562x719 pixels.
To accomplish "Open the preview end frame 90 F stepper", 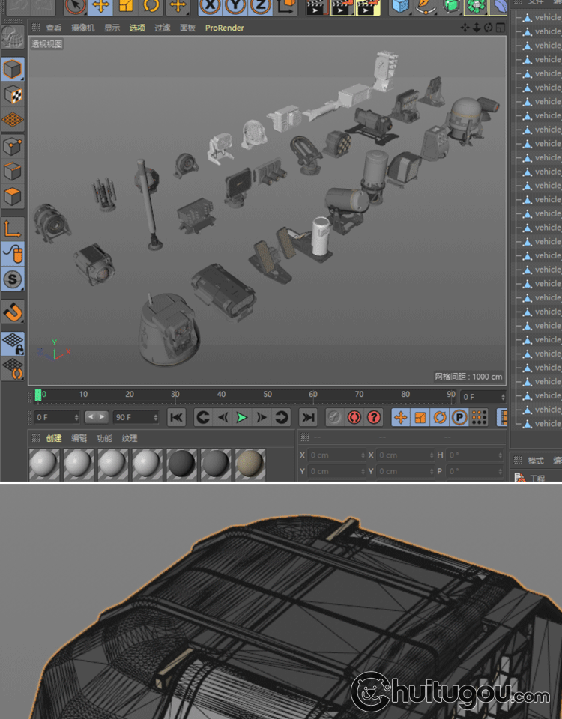I will coord(156,417).
